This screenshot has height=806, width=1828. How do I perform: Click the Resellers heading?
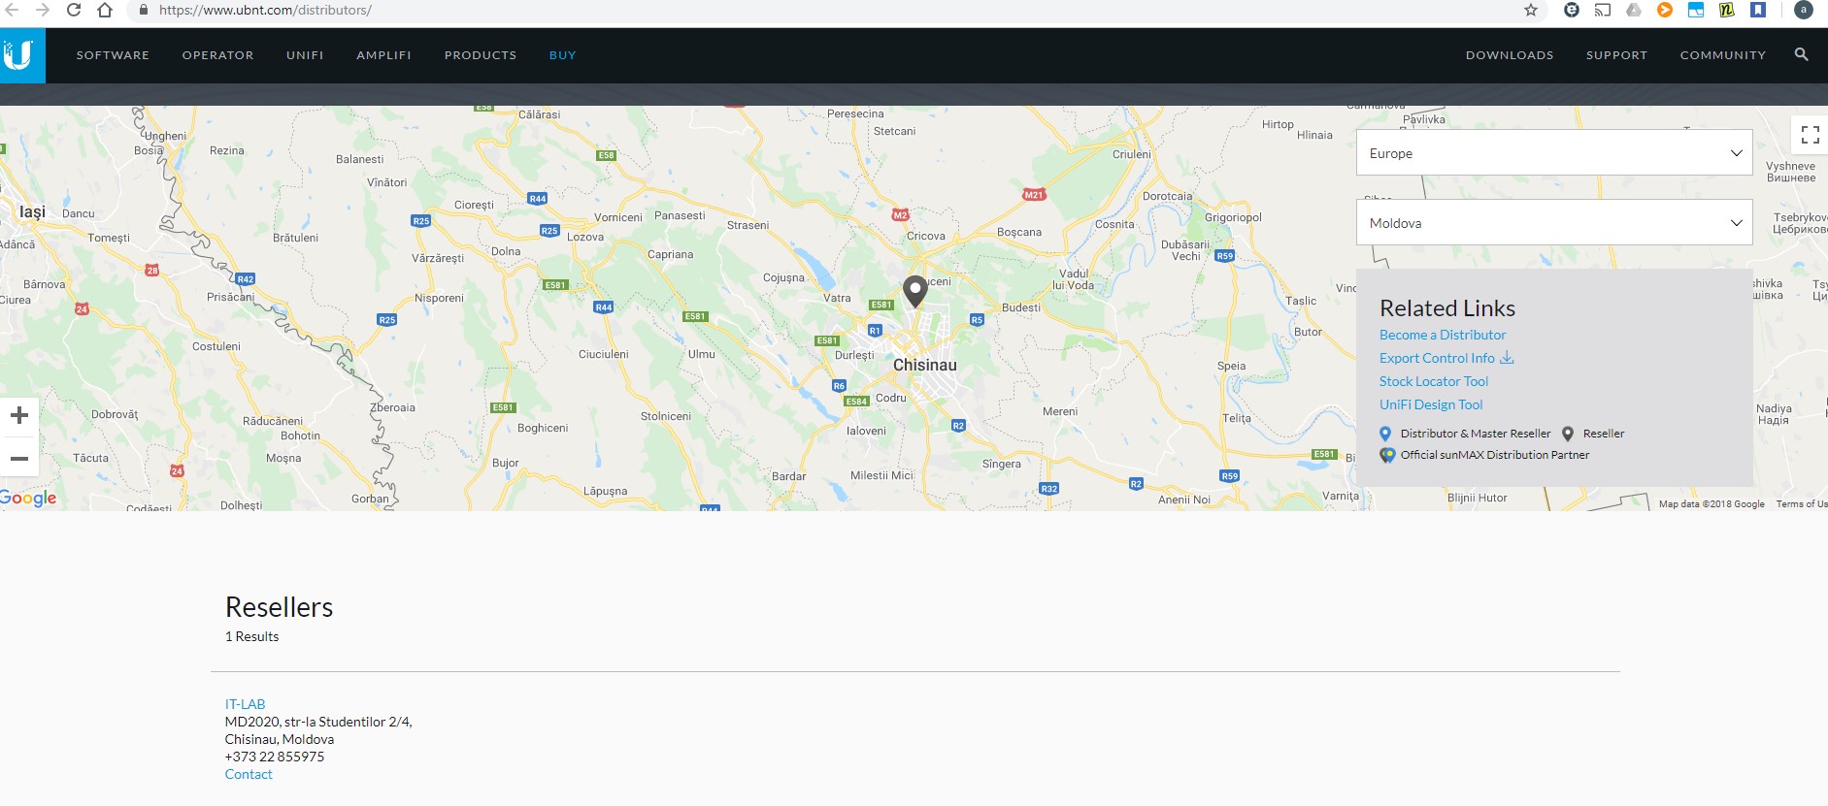coord(279,607)
